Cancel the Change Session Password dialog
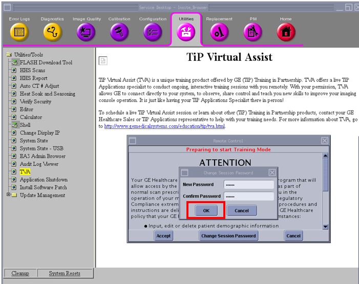This screenshot has height=284, width=359. pos(241,210)
